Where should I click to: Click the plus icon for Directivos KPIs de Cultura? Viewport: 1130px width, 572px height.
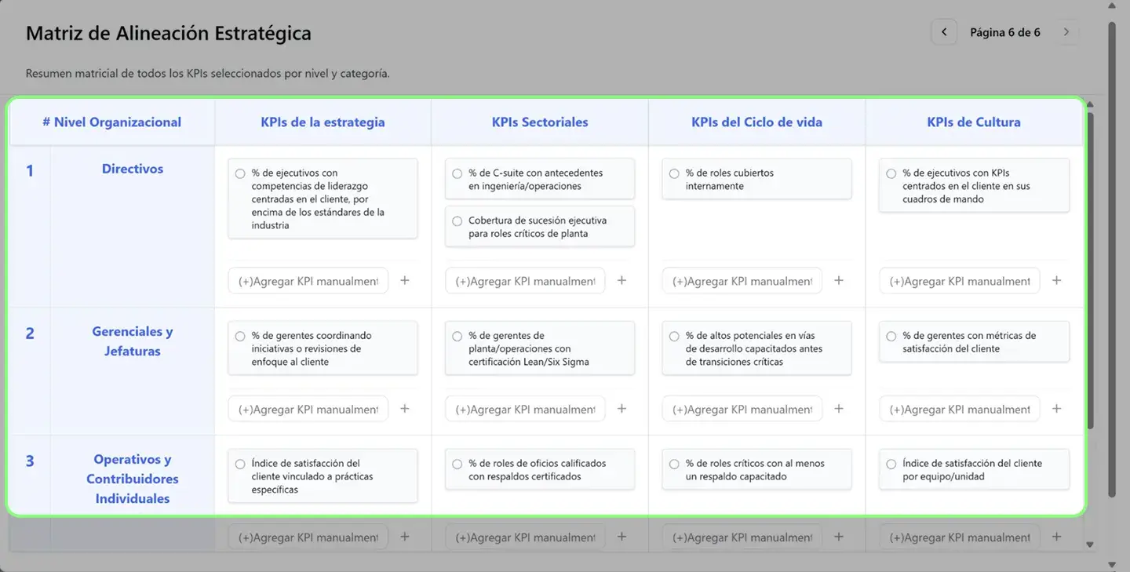1056,280
